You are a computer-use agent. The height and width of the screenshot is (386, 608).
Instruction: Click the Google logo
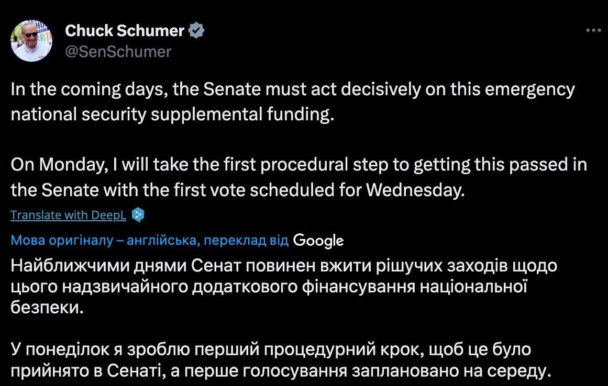pos(318,241)
